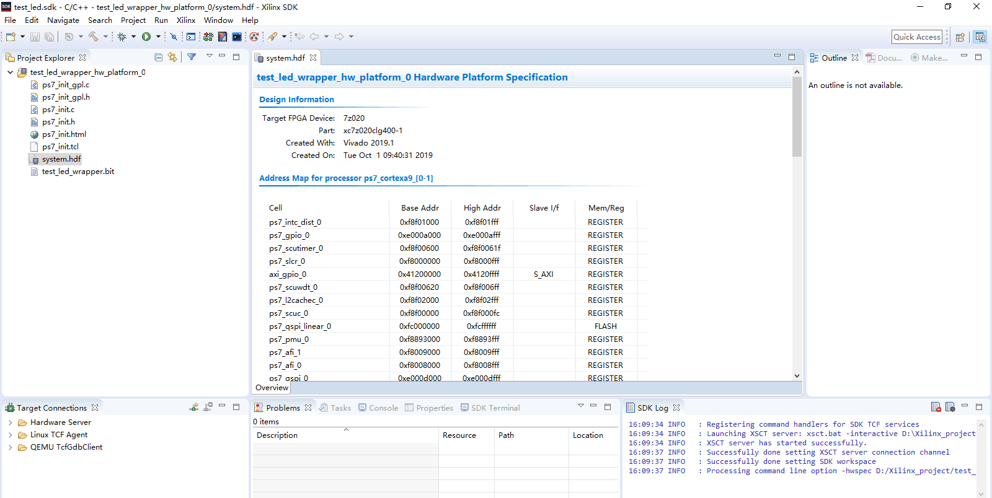
Task: Close the Outline view tab
Action: pyautogui.click(x=855, y=58)
